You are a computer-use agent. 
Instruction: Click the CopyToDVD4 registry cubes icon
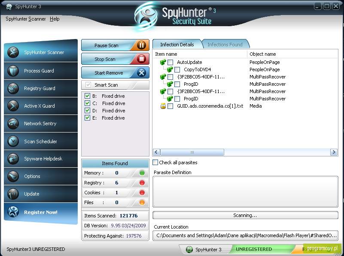point(170,69)
